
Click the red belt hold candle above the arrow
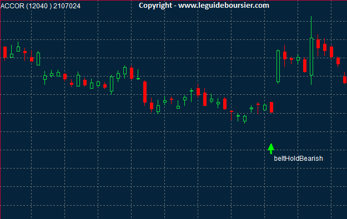point(271,108)
